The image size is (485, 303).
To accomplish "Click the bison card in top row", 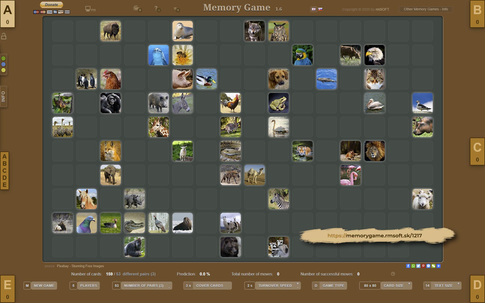I will coord(111,31).
